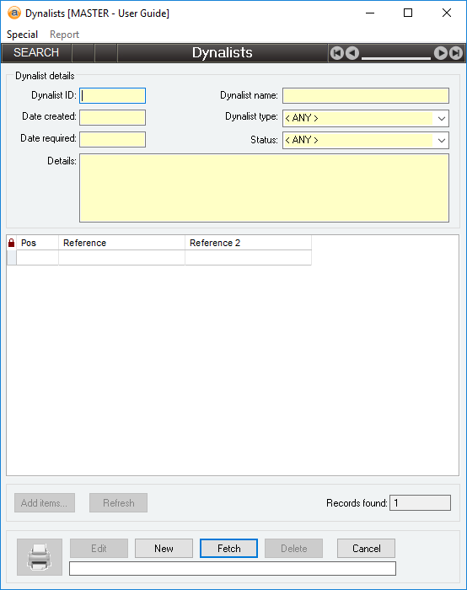467x590 pixels.
Task: Click the Fetch button
Action: pyautogui.click(x=228, y=548)
